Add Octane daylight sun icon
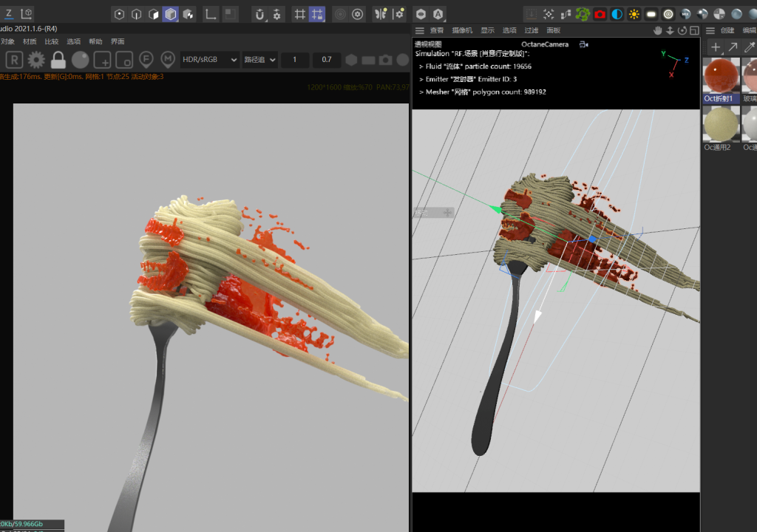 coord(634,15)
